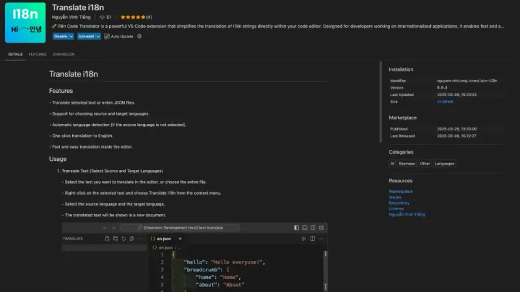Image resolution: width=520 pixels, height=292 pixels.
Task: Select the Other category tag
Action: [x=424, y=164]
